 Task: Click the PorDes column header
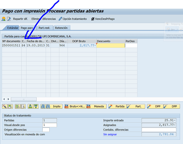pos(131,41)
